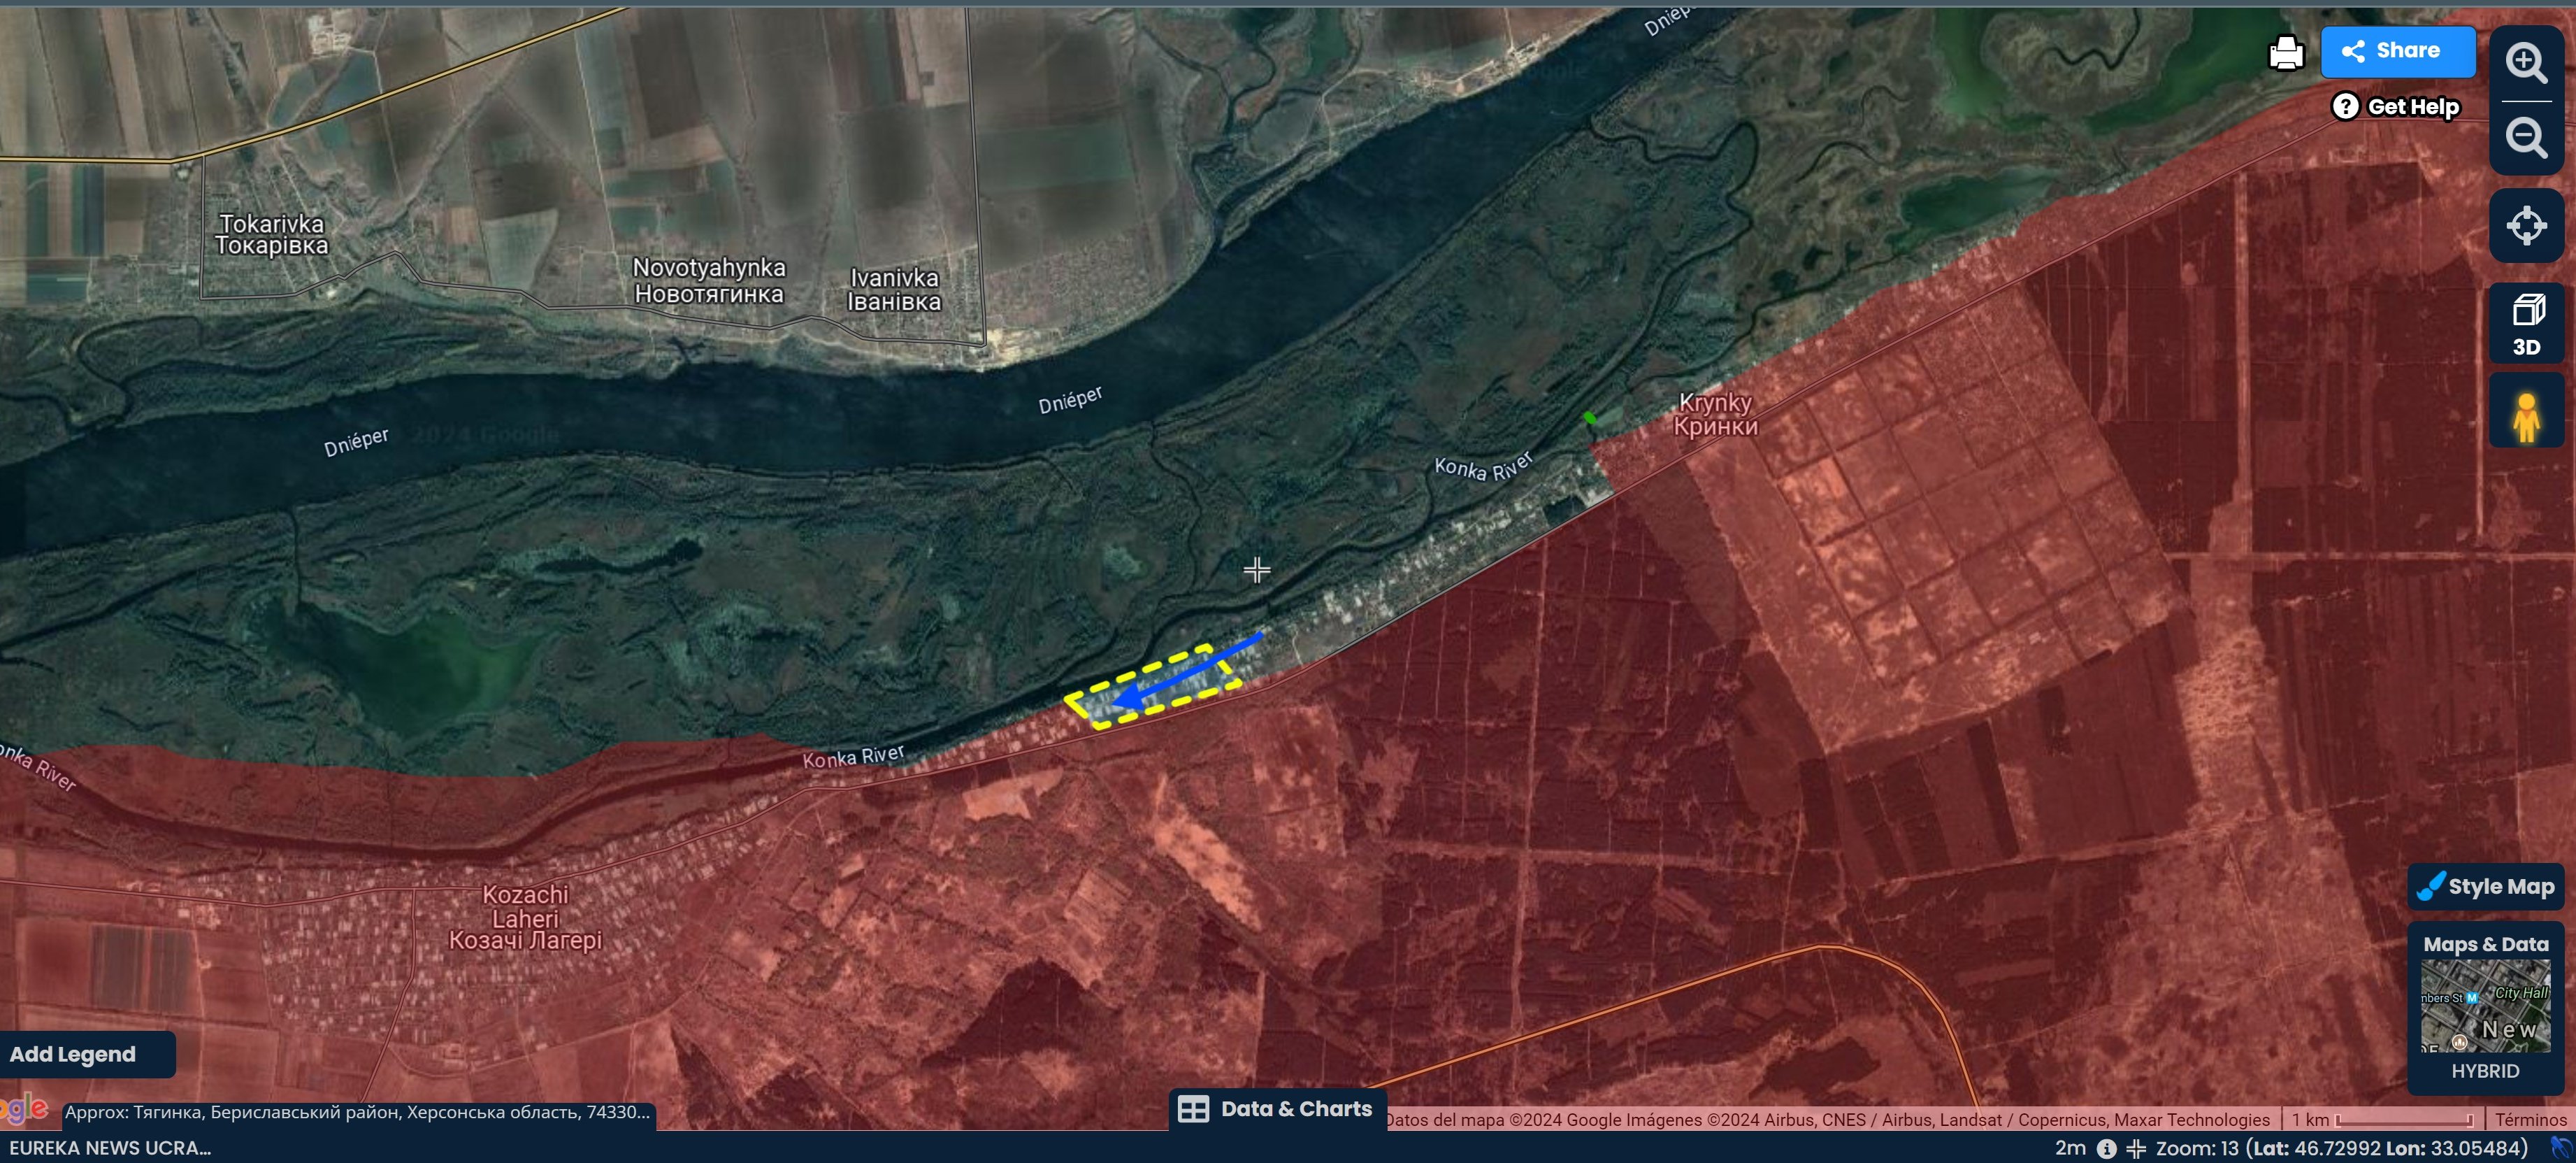Click the Add Legend button

pos(73,1054)
